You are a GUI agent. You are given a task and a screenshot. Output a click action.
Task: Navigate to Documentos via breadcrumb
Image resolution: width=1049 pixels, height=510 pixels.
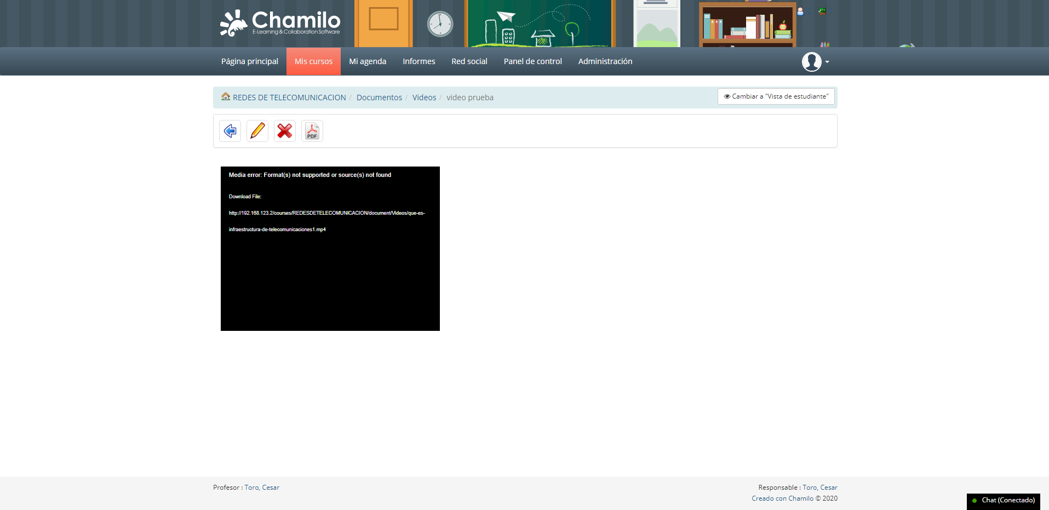coord(379,97)
